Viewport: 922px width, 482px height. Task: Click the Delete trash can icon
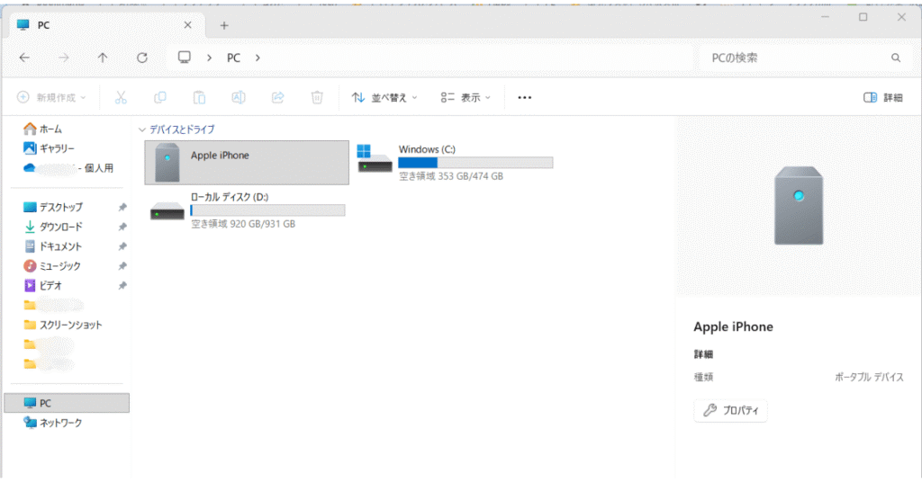click(317, 97)
